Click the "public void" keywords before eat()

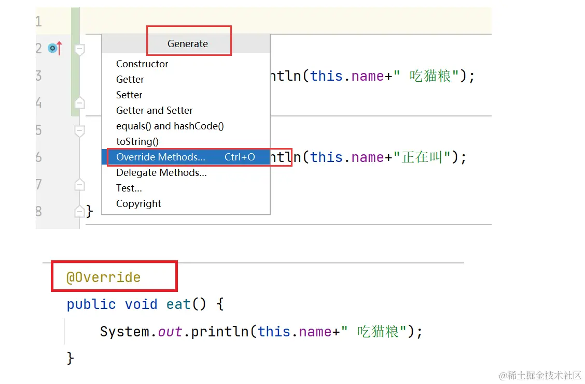(x=112, y=304)
